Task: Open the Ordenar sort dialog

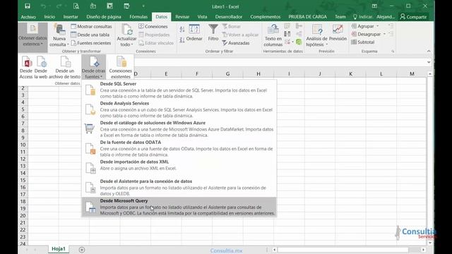Action: pyautogui.click(x=194, y=33)
